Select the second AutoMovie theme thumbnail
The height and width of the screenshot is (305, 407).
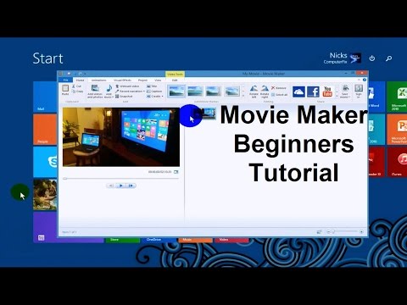(195, 91)
